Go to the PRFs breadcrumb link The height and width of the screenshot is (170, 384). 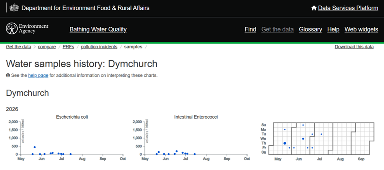[x=68, y=47]
